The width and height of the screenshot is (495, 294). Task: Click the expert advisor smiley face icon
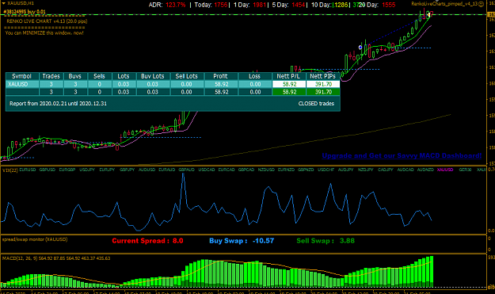pos(481,4)
